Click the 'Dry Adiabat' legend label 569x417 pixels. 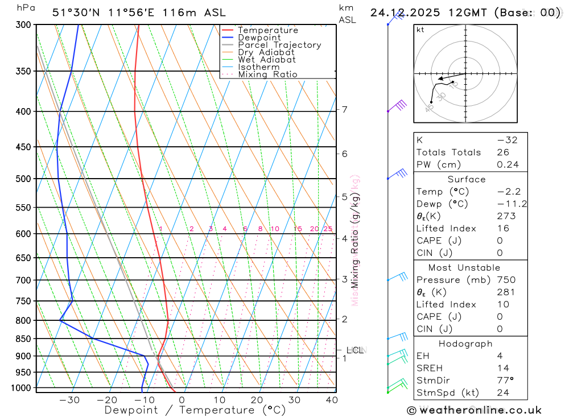tap(266, 52)
